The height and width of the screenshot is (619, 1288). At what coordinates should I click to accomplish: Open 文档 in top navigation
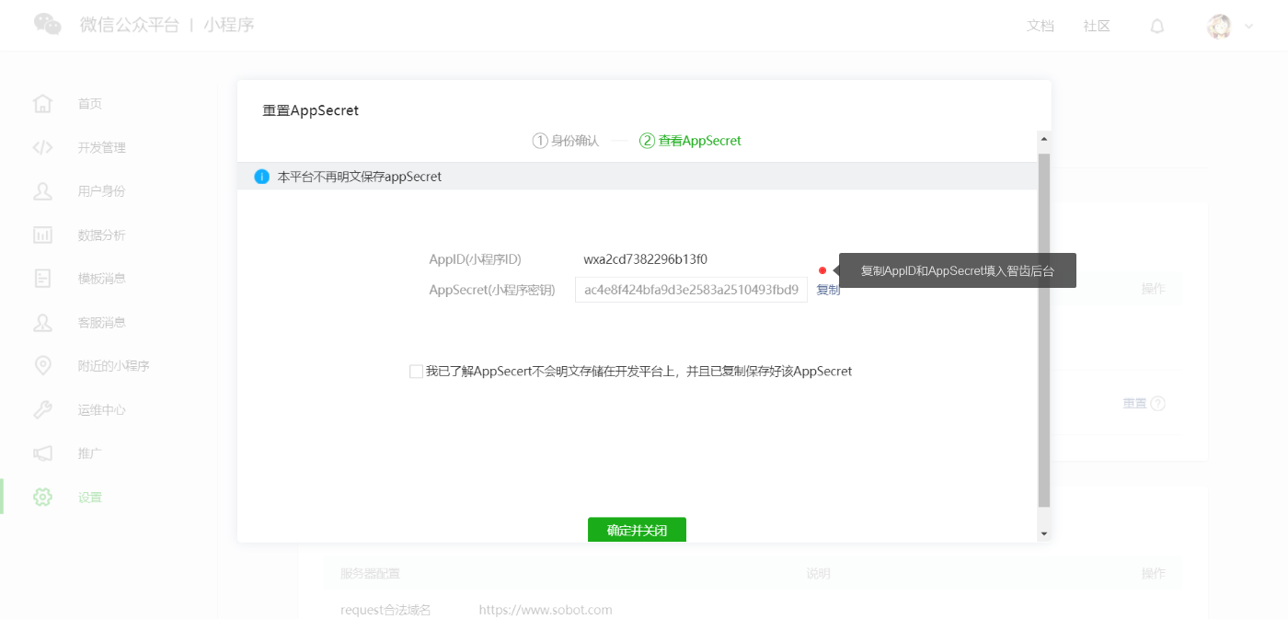point(1041,26)
